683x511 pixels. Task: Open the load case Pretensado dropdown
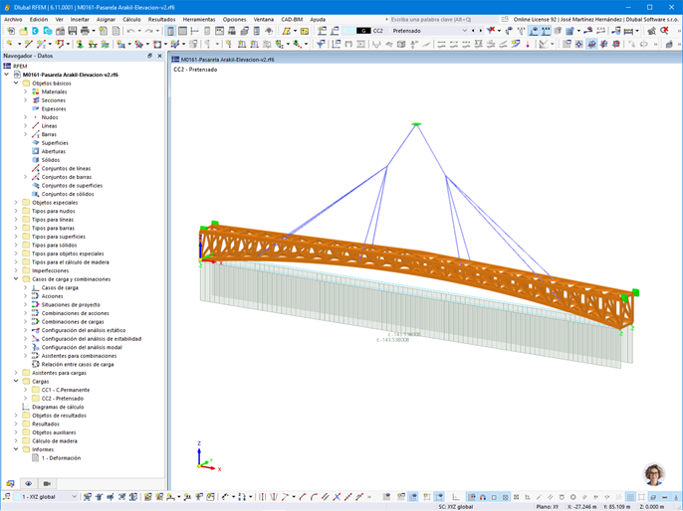click(x=464, y=31)
